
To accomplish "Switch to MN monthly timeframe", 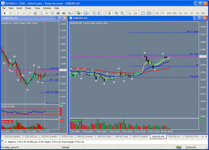I will coord(203,13).
